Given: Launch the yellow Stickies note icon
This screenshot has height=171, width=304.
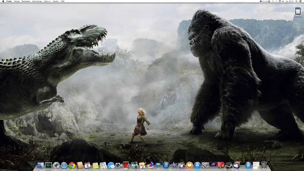Looking at the screenshot, I should tap(95, 166).
